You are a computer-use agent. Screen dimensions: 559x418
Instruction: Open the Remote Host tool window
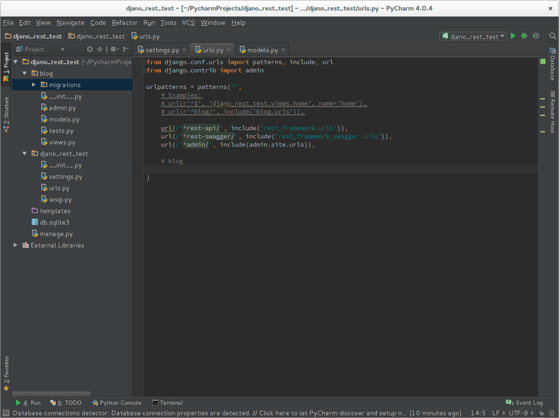pyautogui.click(x=552, y=112)
